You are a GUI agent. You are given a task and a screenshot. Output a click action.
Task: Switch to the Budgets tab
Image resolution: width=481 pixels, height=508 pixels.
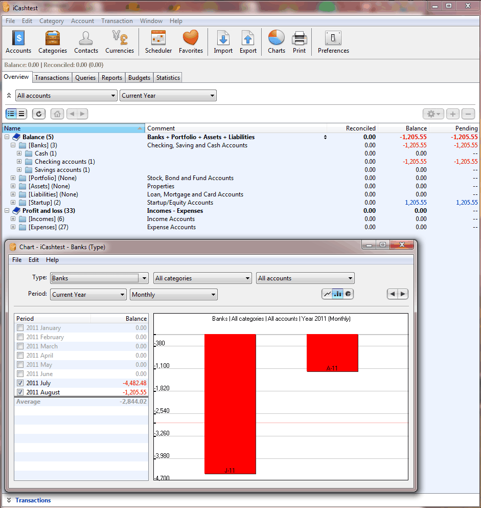[139, 78]
